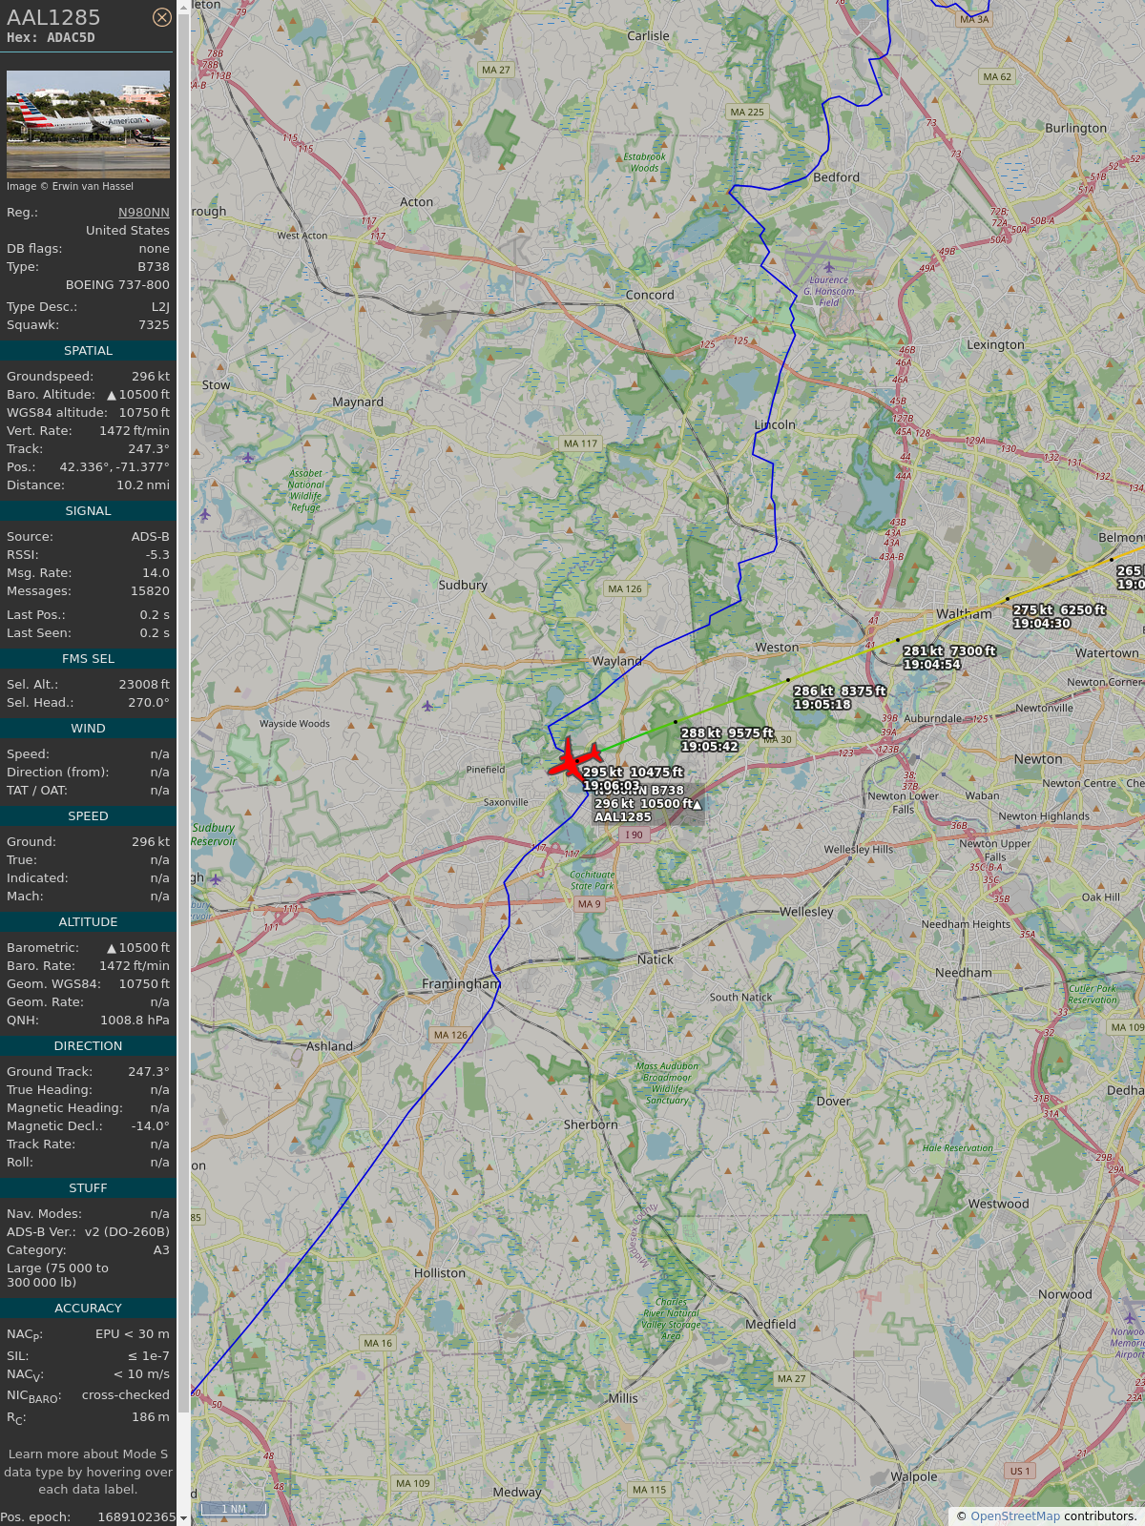
Task: Click the Hanscom Field airport icon
Action: click(x=828, y=267)
